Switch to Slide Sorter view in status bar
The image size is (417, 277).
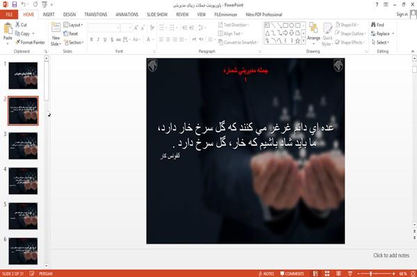pos(327,274)
